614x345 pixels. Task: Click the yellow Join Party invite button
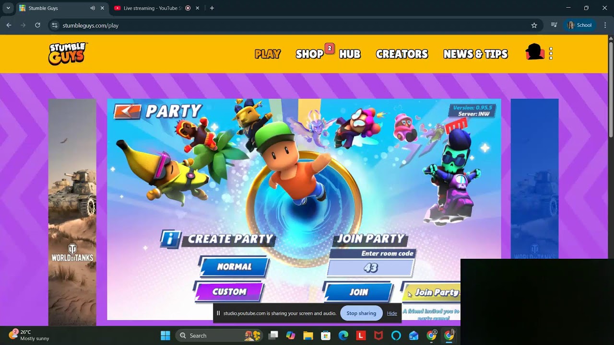point(432,292)
